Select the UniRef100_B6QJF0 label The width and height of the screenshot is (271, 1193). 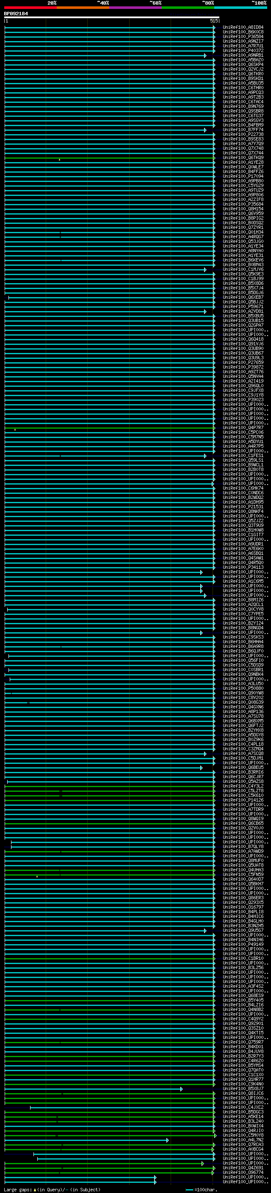pos(243,651)
